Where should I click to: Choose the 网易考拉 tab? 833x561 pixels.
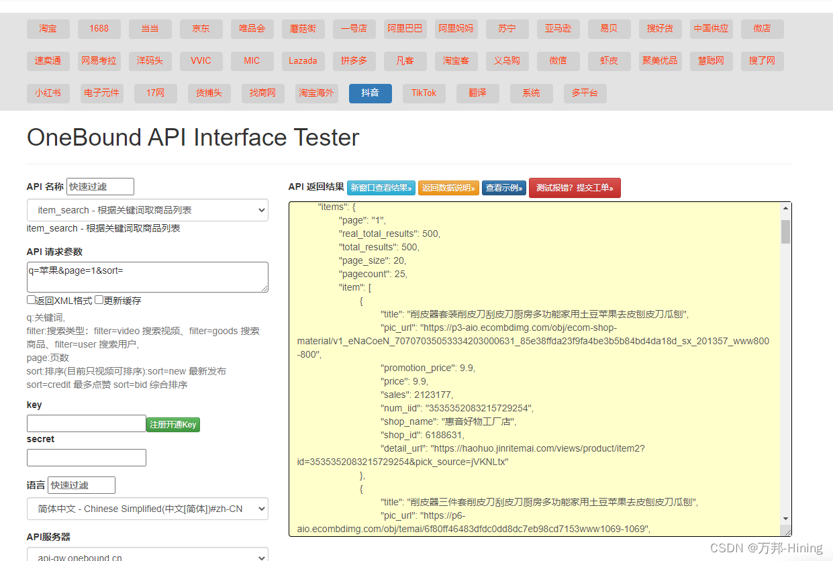(99, 61)
